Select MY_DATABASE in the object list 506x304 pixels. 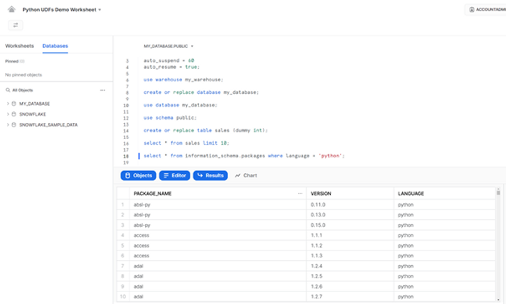[x=35, y=104]
